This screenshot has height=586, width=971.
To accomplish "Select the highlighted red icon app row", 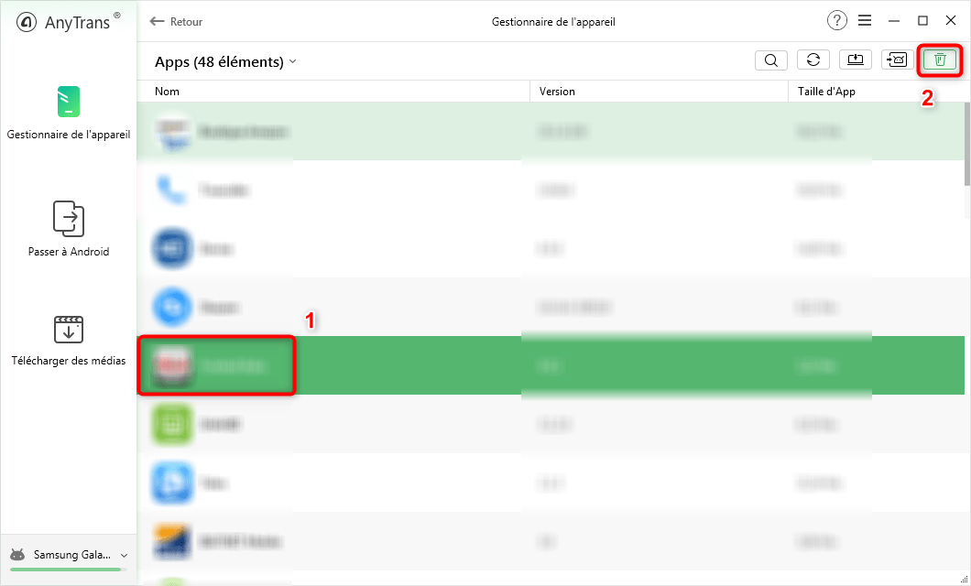I will [551, 365].
